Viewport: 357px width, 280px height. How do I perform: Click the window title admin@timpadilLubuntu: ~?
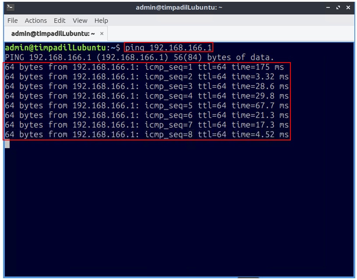tap(179, 7)
